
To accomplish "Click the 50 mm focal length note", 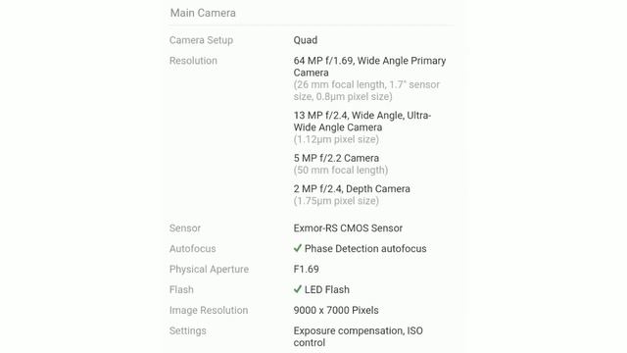I will click(341, 170).
